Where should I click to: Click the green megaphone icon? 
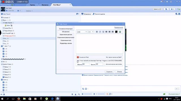(x=164, y=94)
